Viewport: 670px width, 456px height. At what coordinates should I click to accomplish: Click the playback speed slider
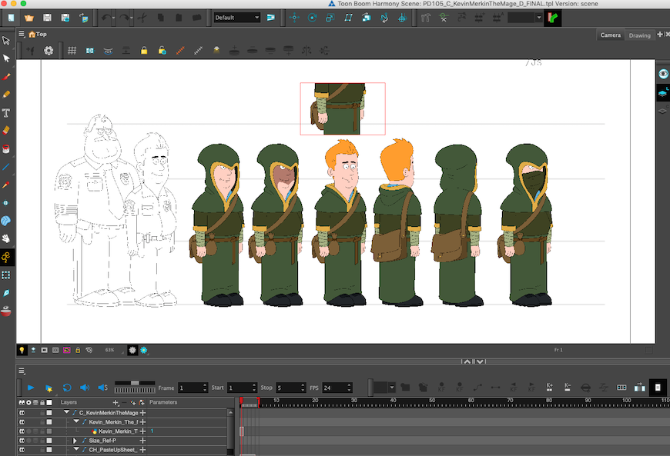(x=136, y=384)
